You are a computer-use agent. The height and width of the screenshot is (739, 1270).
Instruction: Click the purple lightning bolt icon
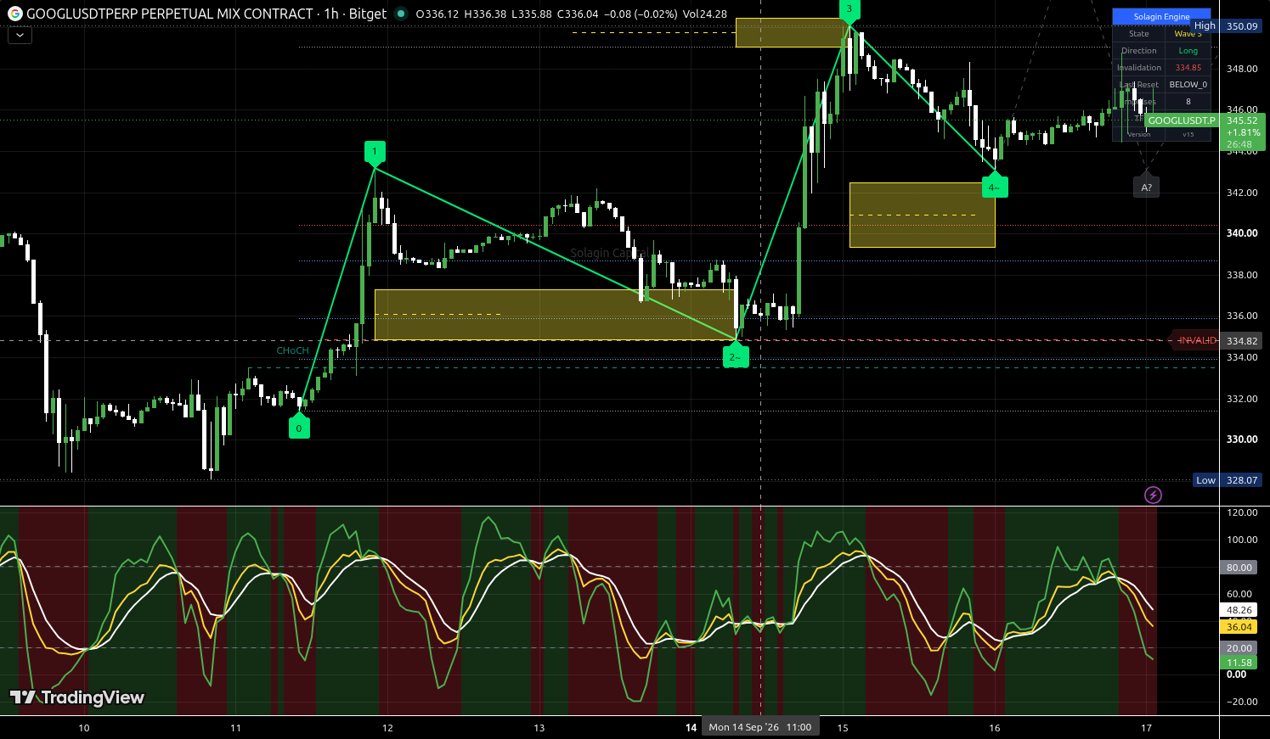tap(1153, 495)
